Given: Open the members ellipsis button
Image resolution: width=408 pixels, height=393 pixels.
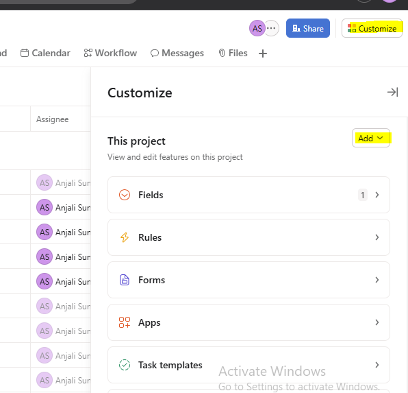Looking at the screenshot, I should (x=271, y=28).
